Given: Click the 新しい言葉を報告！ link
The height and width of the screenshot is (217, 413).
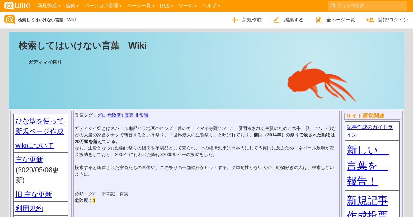Looking at the screenshot, I should point(368,165).
